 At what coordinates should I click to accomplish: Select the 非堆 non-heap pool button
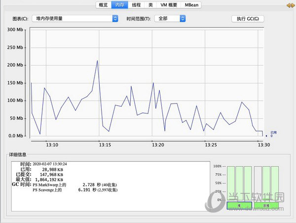point(266,205)
